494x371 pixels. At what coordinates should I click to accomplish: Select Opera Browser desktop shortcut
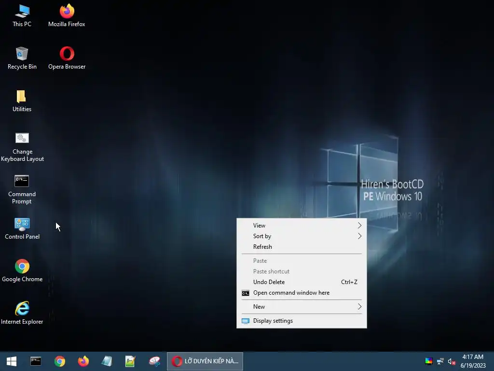tap(67, 58)
